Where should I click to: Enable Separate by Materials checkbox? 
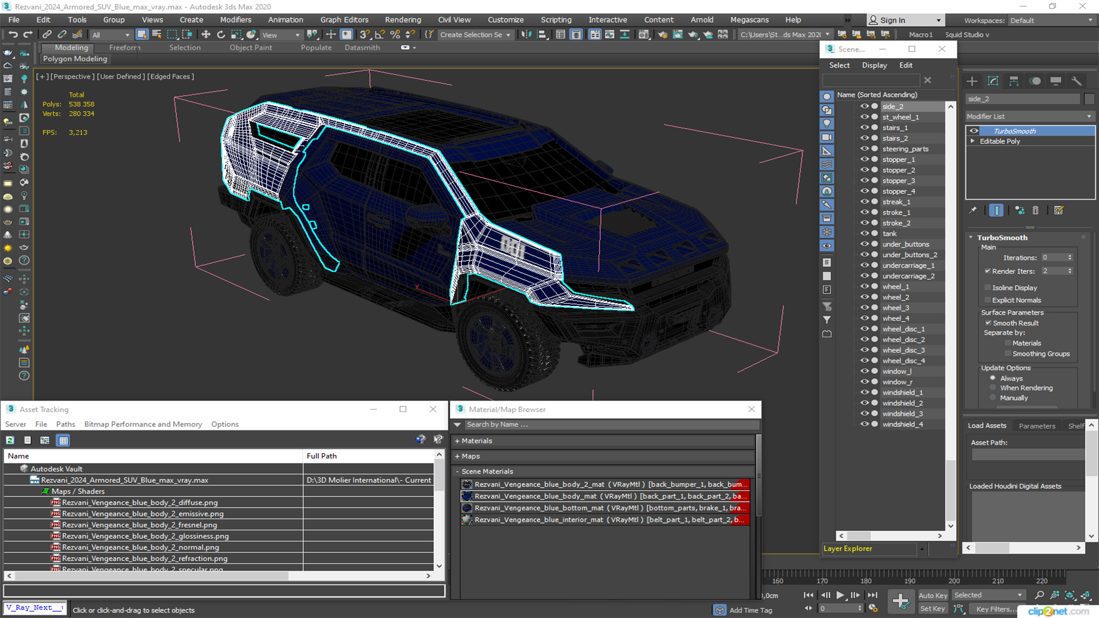pyautogui.click(x=1008, y=343)
